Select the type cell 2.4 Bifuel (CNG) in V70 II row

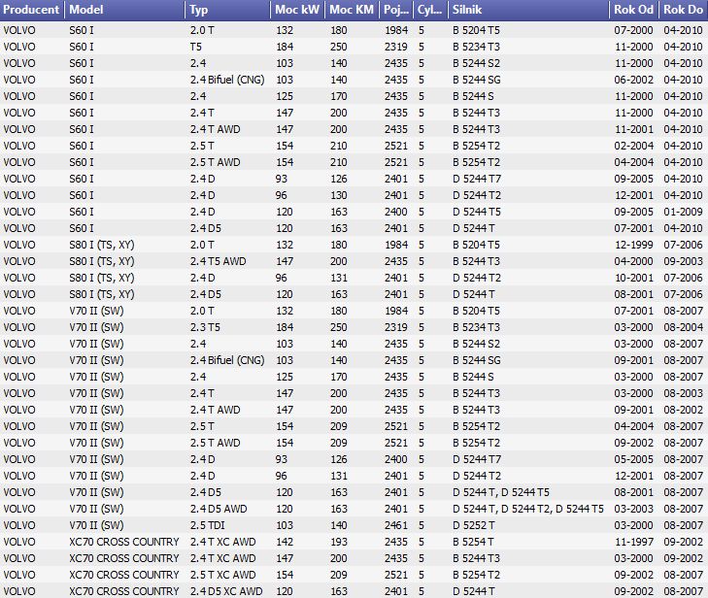coord(227,360)
